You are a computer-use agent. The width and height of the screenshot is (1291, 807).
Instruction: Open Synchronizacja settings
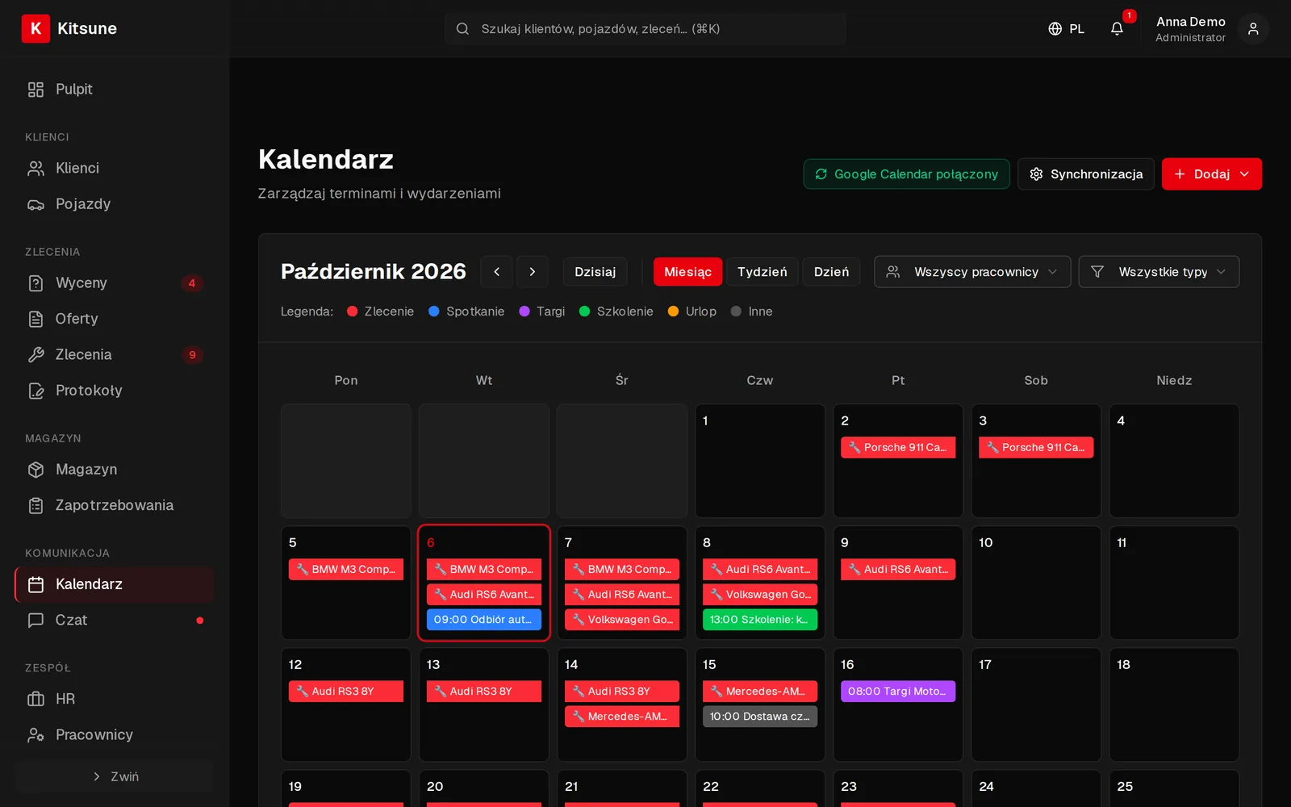point(1086,174)
